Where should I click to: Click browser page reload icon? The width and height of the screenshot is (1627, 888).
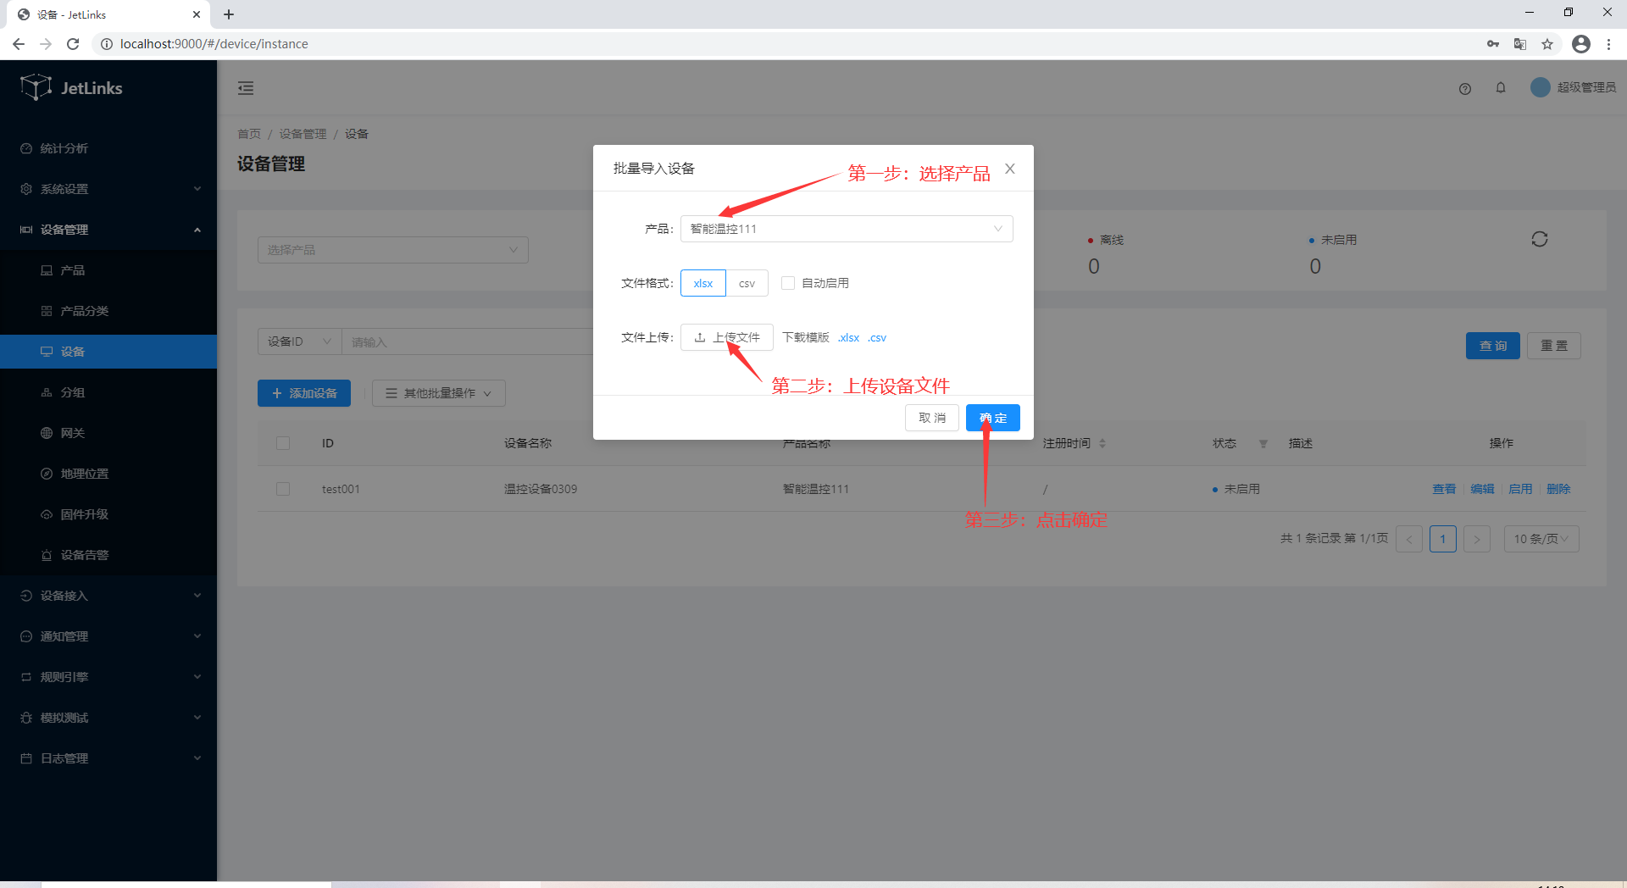73,44
